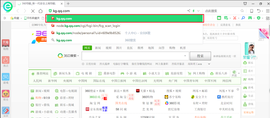Expand more hot search terms chevron
This screenshot has height=118, width=270.
click(x=209, y=64)
